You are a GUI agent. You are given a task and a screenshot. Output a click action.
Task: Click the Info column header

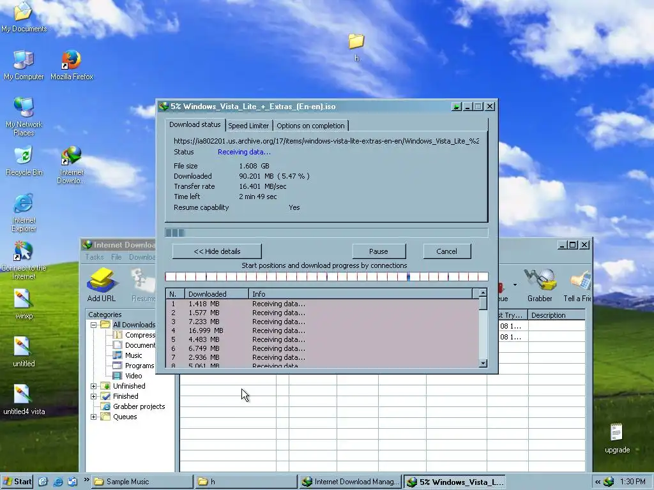(x=360, y=293)
